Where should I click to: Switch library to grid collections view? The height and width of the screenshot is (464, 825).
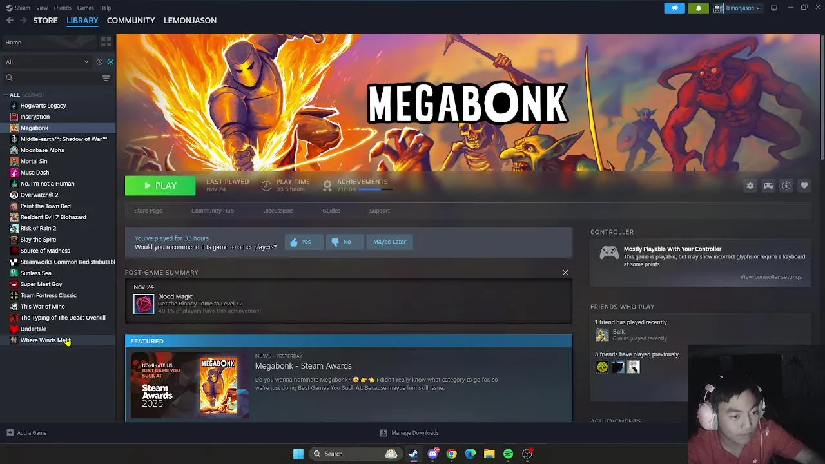coord(106,42)
